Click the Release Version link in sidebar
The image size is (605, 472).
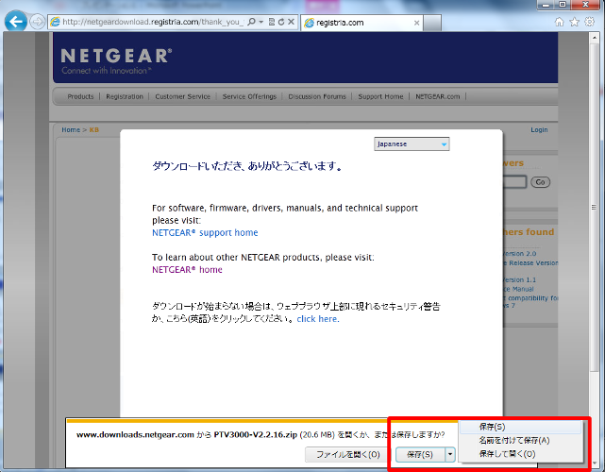click(x=530, y=262)
